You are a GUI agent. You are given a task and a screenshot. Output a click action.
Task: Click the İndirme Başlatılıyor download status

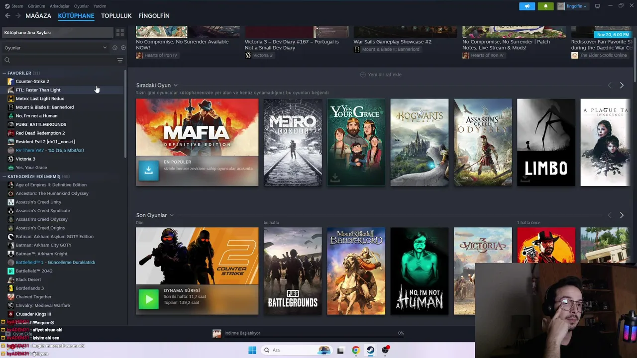pyautogui.click(x=242, y=333)
